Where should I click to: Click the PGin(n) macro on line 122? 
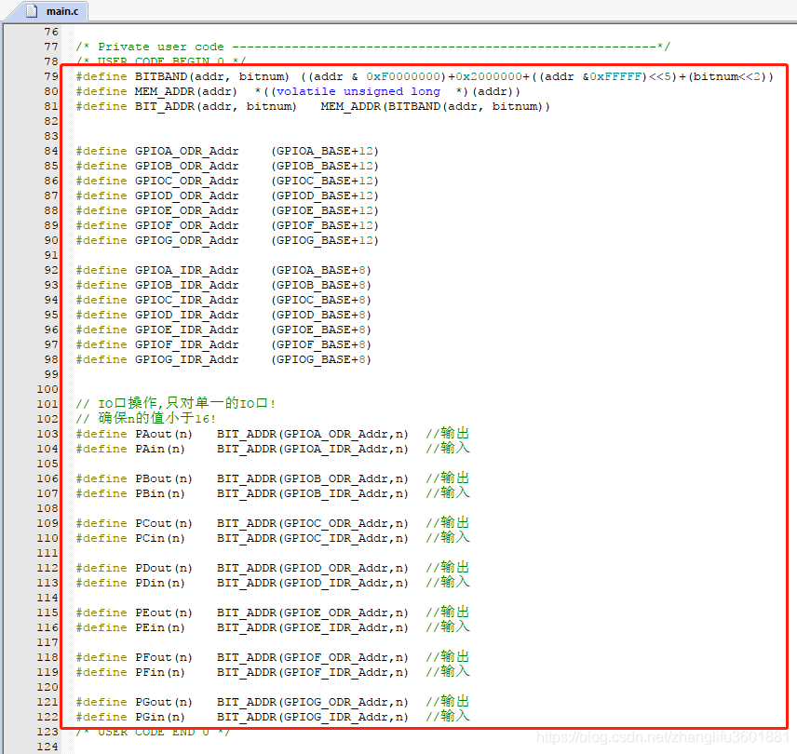coord(160,717)
